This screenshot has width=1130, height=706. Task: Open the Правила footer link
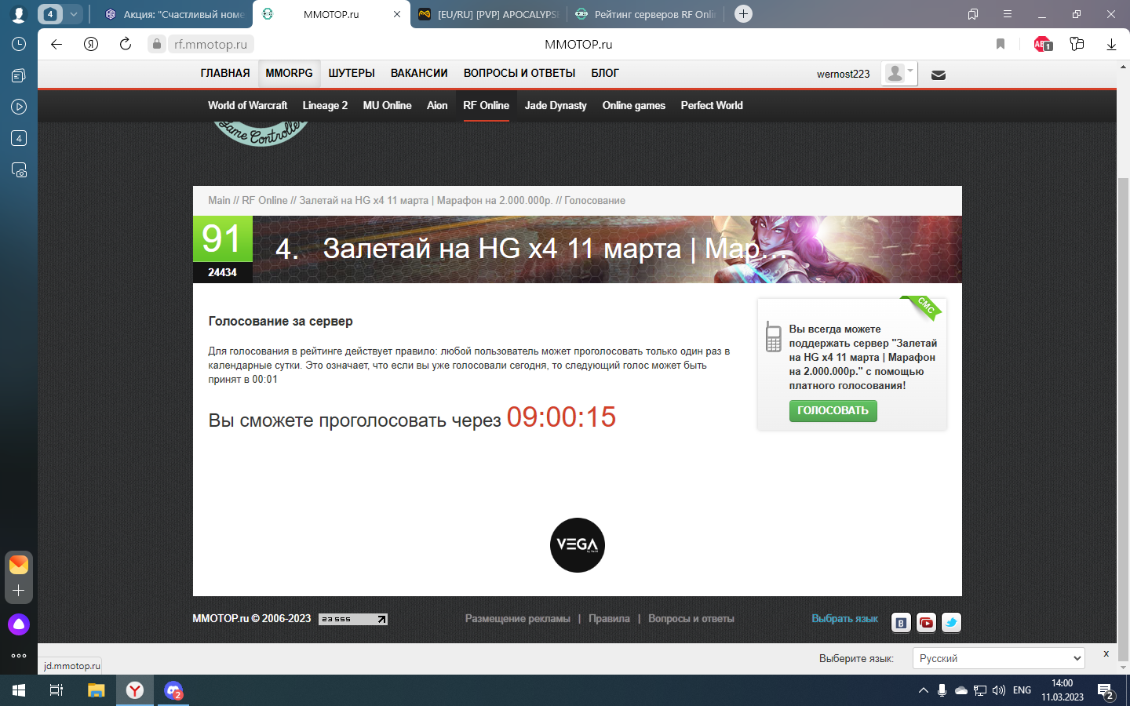pyautogui.click(x=609, y=619)
